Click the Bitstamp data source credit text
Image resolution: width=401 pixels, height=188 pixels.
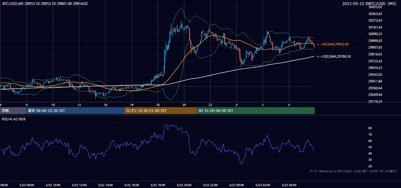353,171
